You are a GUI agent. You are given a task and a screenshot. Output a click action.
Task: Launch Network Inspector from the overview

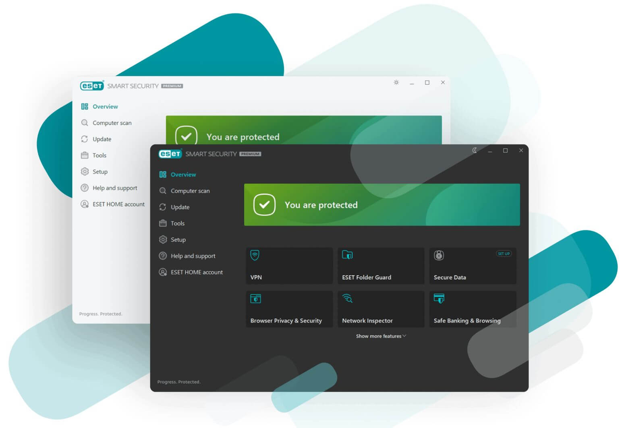380,309
